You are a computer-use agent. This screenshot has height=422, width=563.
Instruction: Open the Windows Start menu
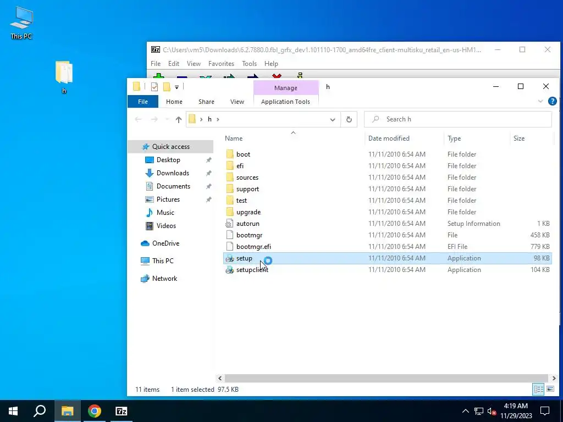(x=13, y=411)
